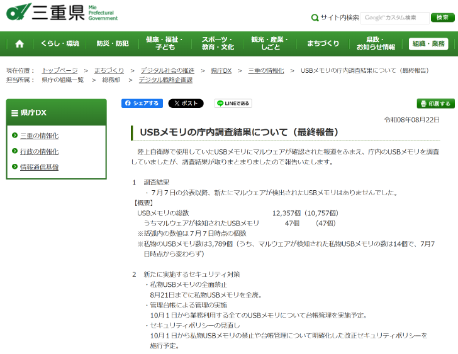The width and height of the screenshot is (458, 354).
Task: Click the 県庁DX sidebar menu icon
Action: [14, 113]
